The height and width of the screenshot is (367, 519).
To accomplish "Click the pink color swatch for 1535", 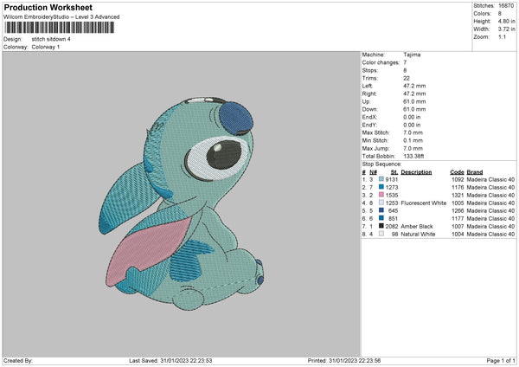I will point(381,195).
